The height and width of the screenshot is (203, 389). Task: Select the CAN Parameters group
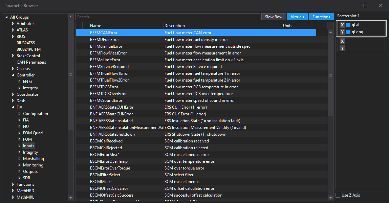31,62
